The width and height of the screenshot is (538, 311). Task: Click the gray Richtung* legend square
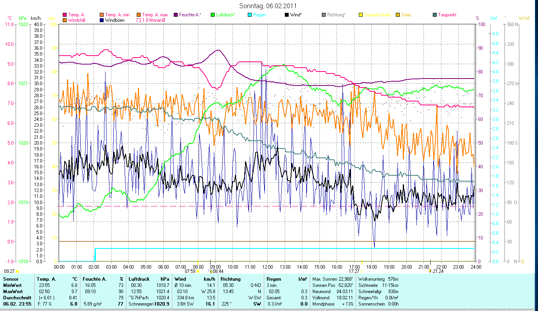tap(324, 15)
